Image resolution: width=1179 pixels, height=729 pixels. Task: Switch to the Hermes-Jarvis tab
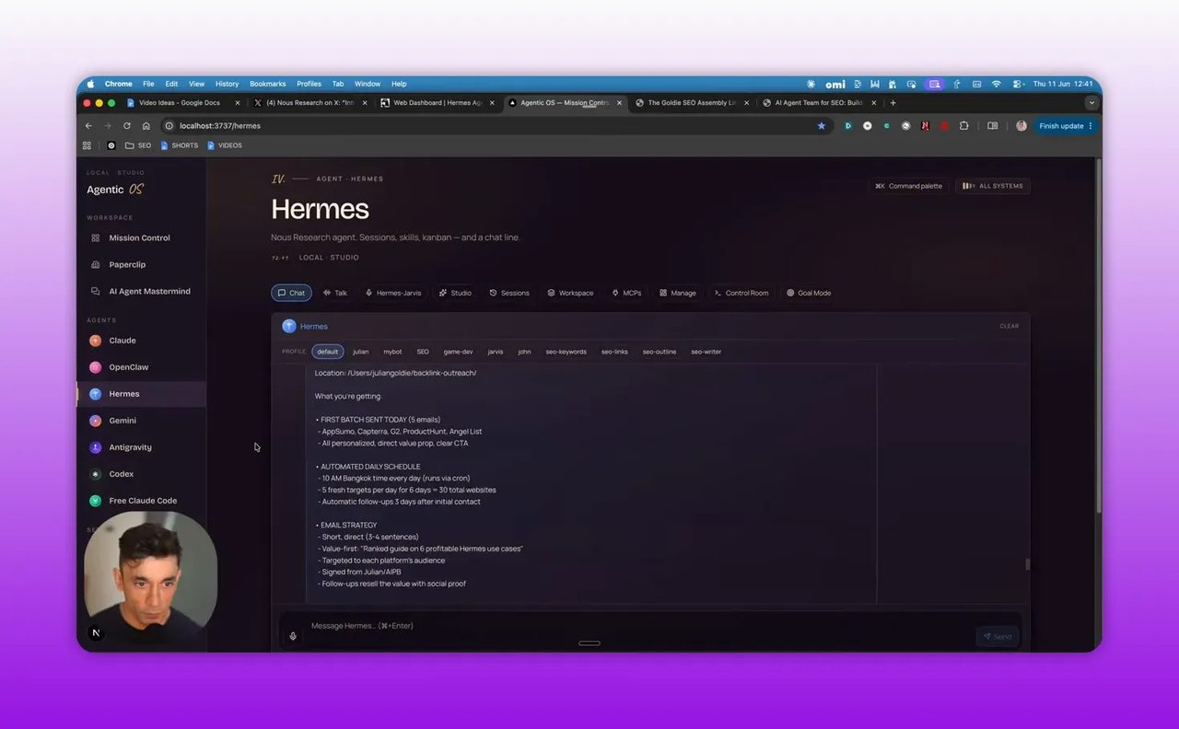[x=393, y=293]
